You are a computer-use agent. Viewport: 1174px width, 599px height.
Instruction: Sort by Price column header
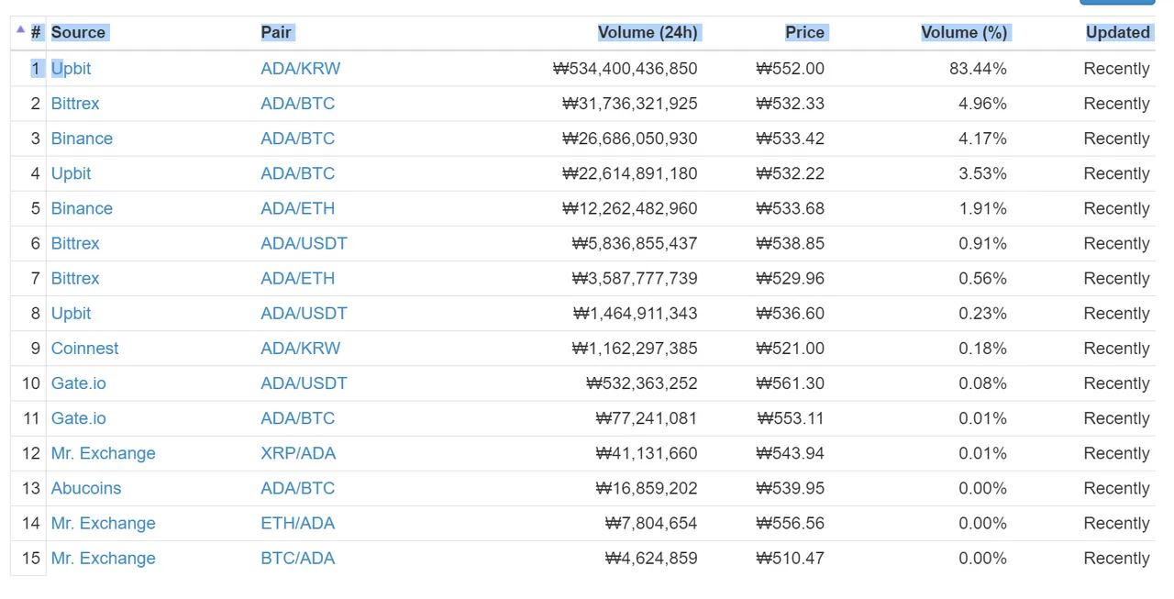pyautogui.click(x=804, y=32)
